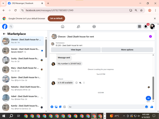
Task: Click the back arrow beside Marketplace
Action: pyautogui.click(x=4, y=34)
